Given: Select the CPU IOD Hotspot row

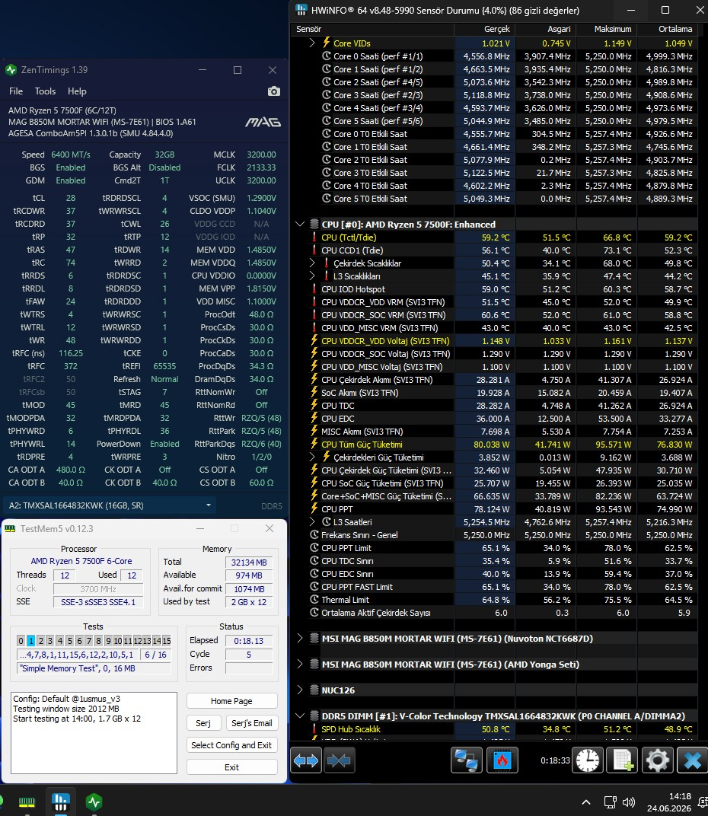Looking at the screenshot, I should click(x=494, y=288).
